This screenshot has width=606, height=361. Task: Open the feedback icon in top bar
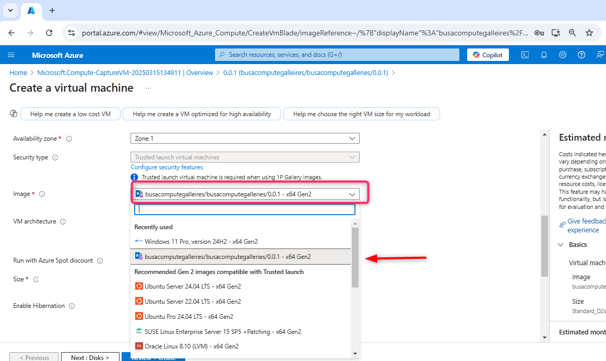tap(600, 55)
